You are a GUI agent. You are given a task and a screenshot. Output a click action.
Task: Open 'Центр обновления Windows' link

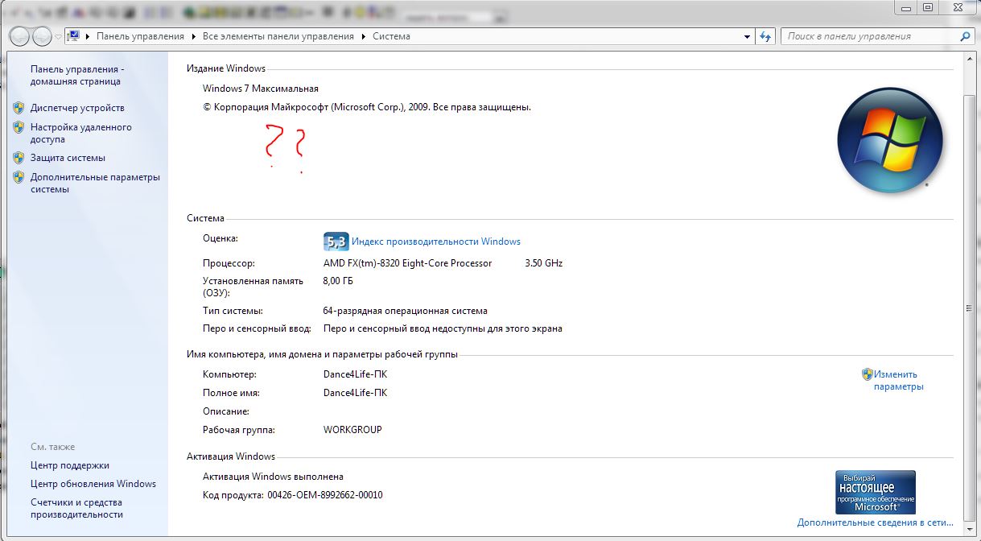(x=93, y=484)
